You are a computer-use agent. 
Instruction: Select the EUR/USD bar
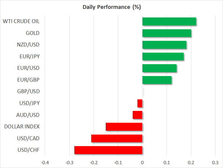159,68
